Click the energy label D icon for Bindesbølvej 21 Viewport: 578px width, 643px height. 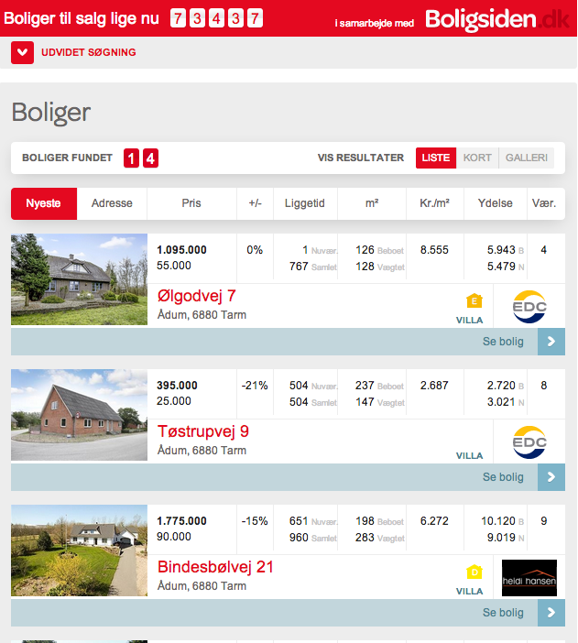pyautogui.click(x=474, y=572)
